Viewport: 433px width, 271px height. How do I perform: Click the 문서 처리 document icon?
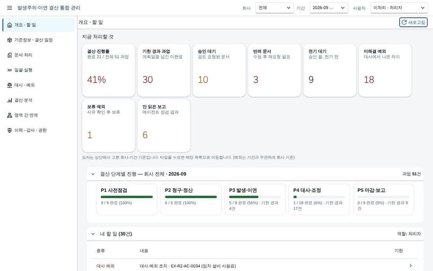pos(10,55)
